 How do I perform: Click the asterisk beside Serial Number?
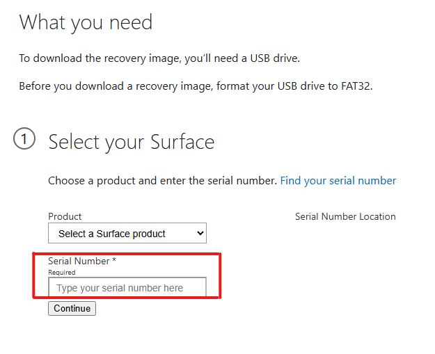click(x=114, y=261)
